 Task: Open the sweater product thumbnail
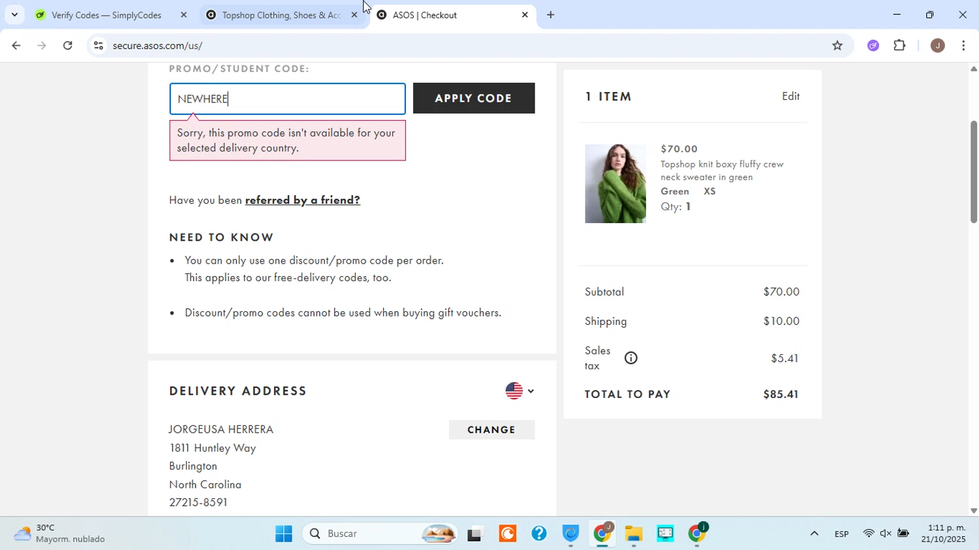click(615, 183)
